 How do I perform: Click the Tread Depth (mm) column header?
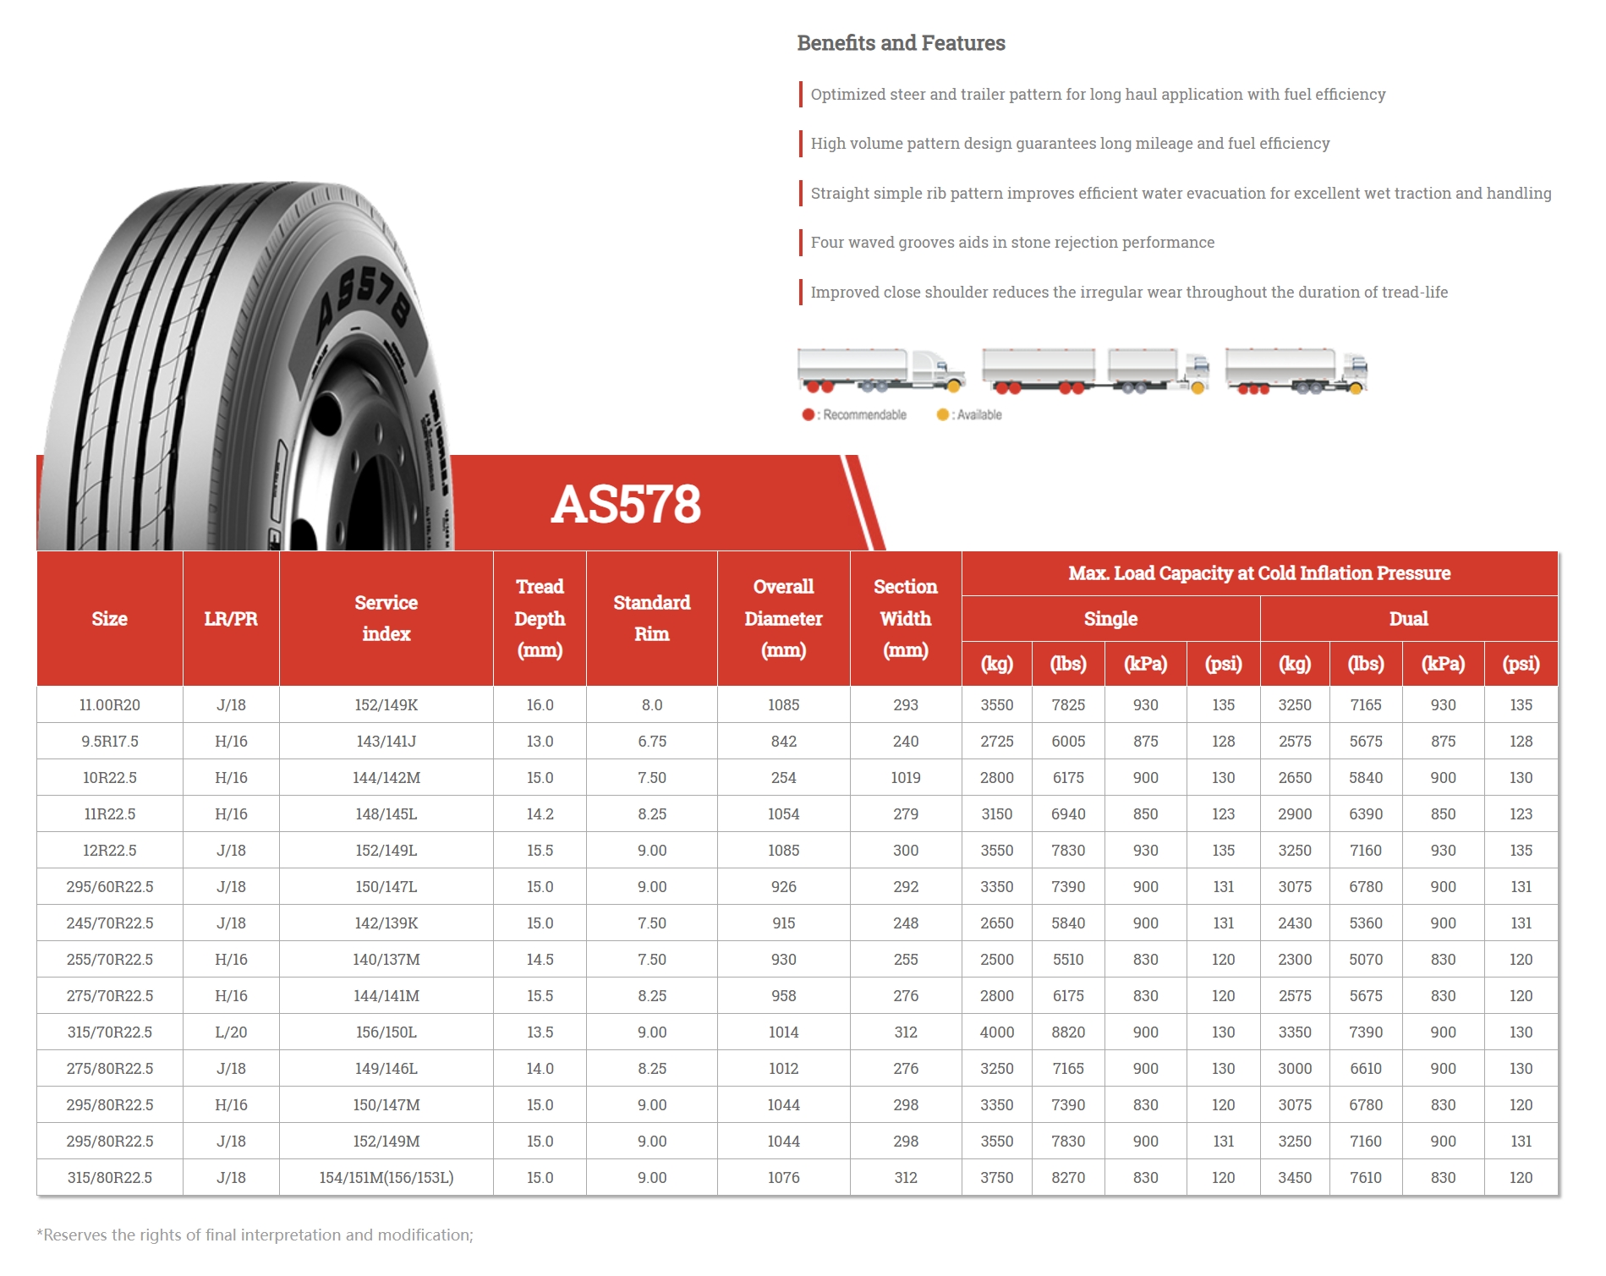(540, 618)
